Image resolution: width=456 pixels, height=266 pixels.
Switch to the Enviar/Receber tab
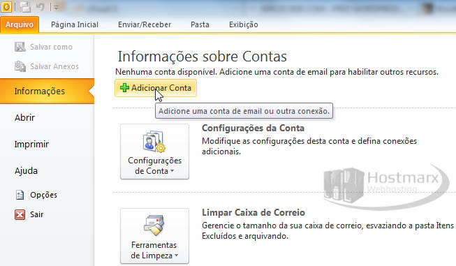point(145,24)
